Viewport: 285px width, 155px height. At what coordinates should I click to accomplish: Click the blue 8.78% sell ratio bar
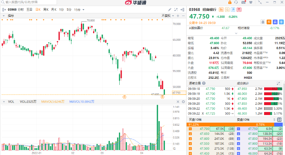pos(278,125)
